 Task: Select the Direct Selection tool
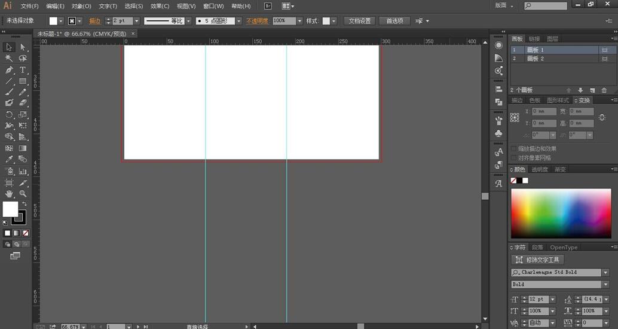[23, 47]
